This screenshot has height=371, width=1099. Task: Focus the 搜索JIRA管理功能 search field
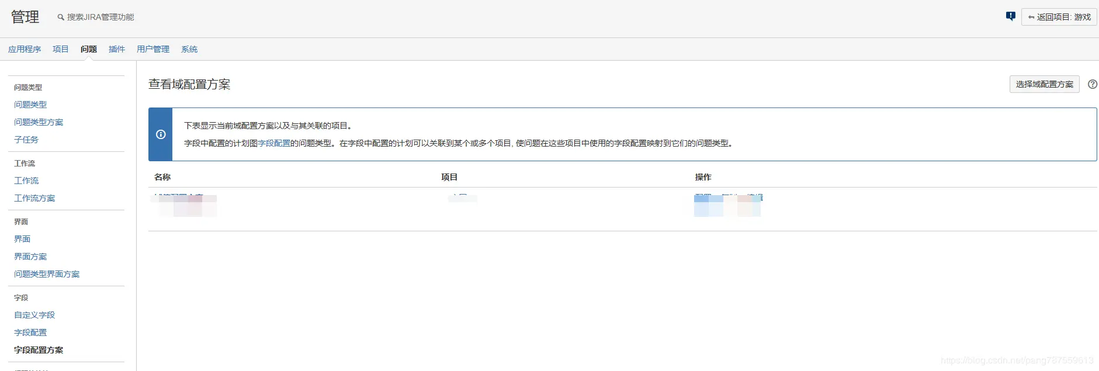[x=100, y=17]
